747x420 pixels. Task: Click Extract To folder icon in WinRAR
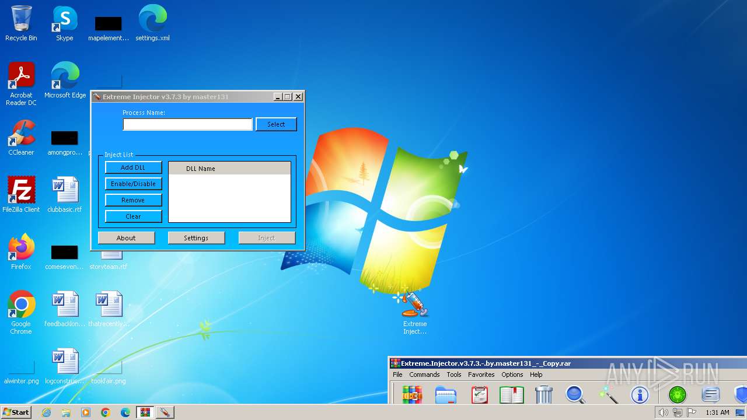click(x=446, y=395)
